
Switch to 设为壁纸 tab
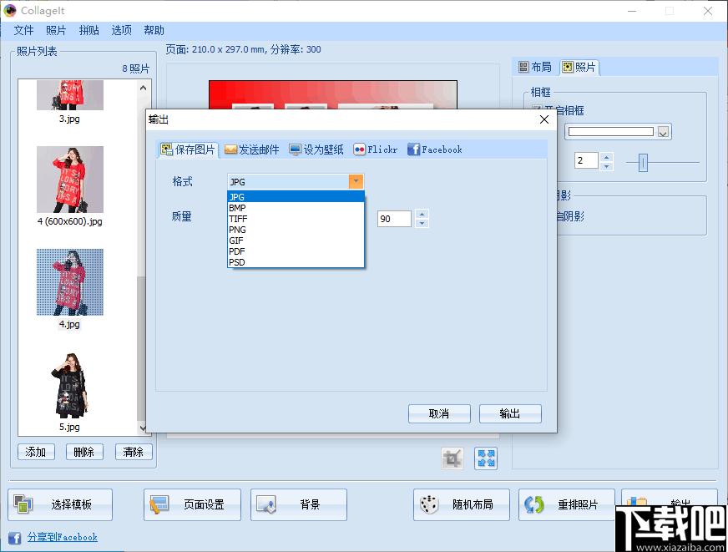coord(316,149)
